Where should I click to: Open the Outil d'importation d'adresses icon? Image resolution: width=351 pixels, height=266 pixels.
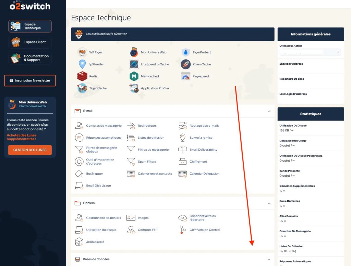click(79, 162)
